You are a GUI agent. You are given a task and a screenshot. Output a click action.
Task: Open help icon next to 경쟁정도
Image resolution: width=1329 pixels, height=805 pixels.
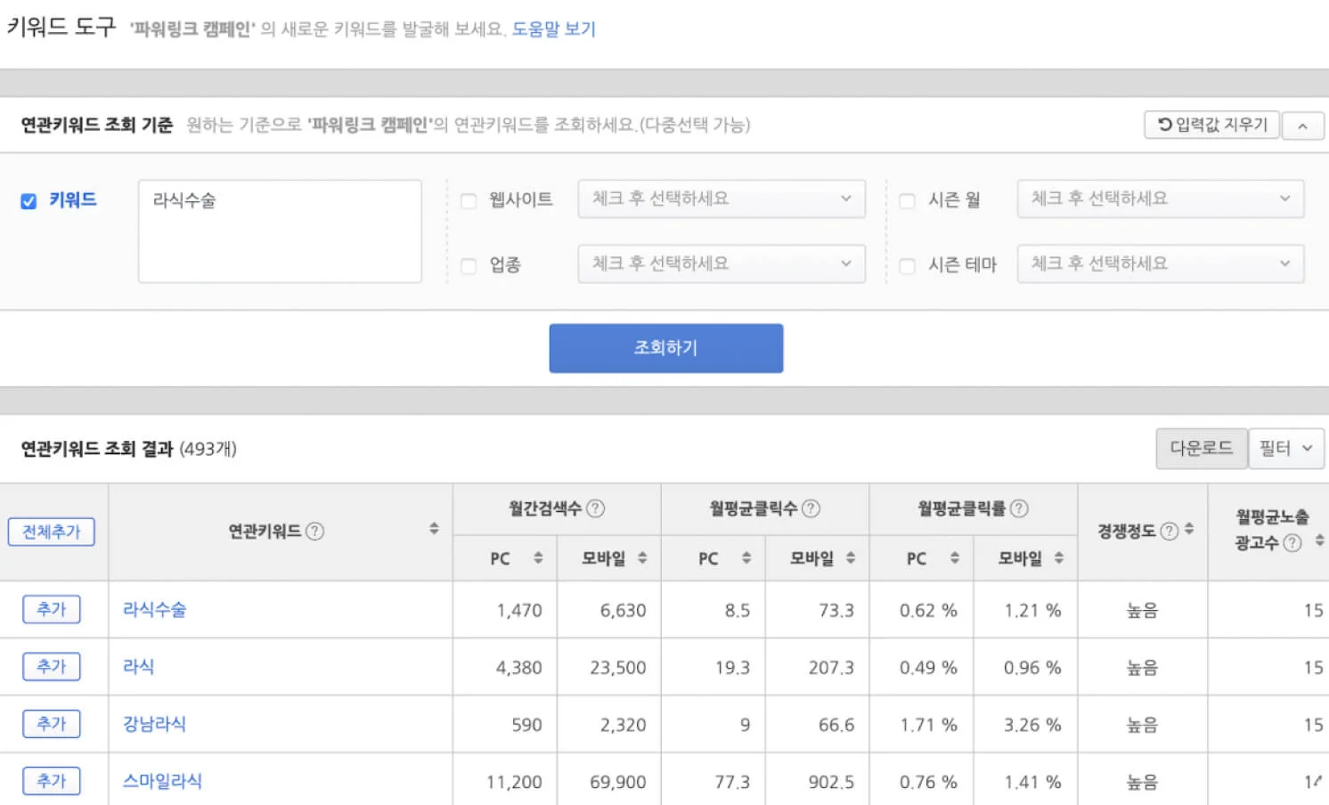pyautogui.click(x=1170, y=532)
